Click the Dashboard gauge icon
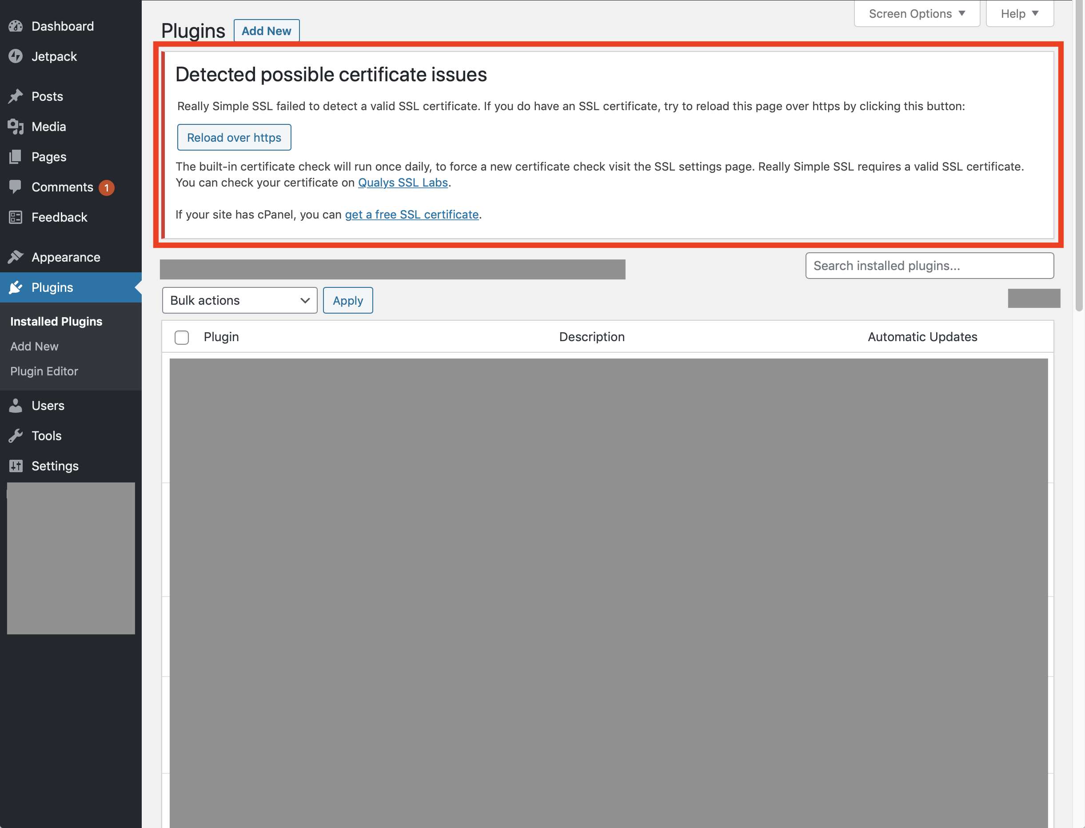 click(x=15, y=26)
